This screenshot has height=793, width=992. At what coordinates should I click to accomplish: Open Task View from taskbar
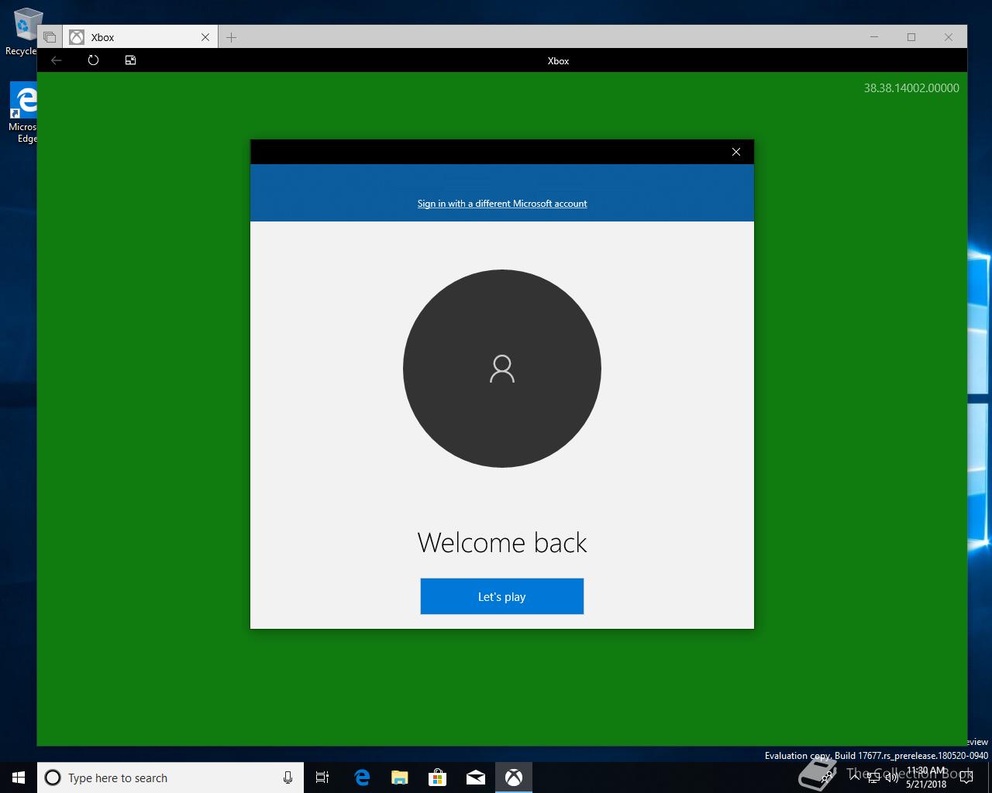[322, 778]
